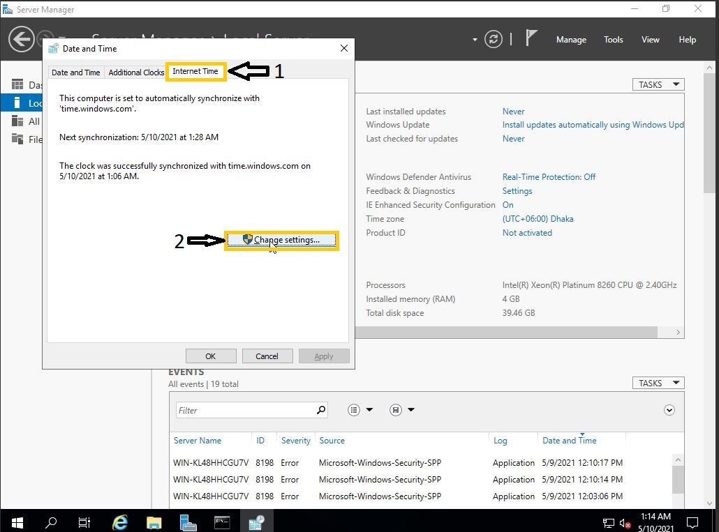Screen dimensions: 719x532
Task: Click the back navigation arrow in Server Manager
Action: click(x=21, y=39)
